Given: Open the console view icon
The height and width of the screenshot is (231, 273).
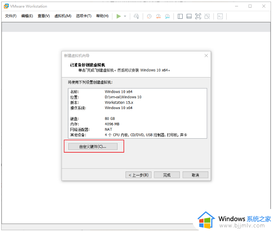Looking at the screenshot, I should click(220, 16).
